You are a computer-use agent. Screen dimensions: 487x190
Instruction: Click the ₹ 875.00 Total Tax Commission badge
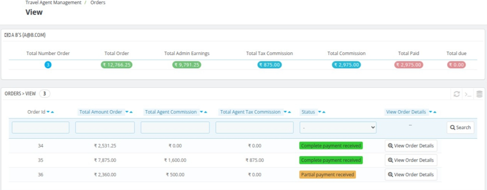point(270,65)
